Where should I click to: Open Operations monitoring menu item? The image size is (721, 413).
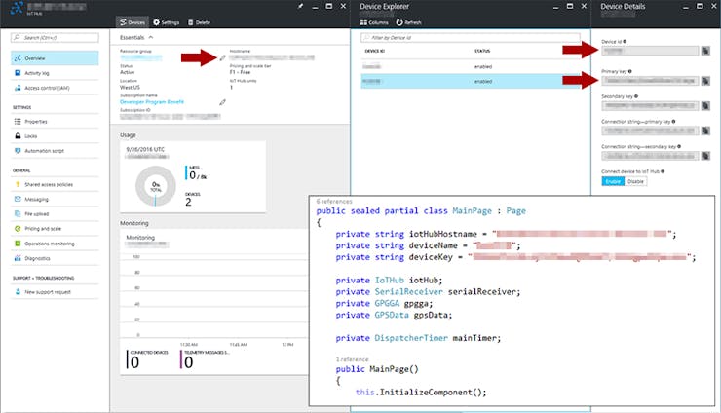click(55, 244)
